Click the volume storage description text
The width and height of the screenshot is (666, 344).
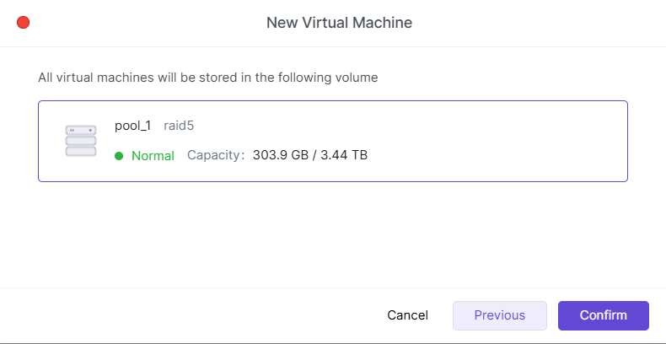point(207,78)
